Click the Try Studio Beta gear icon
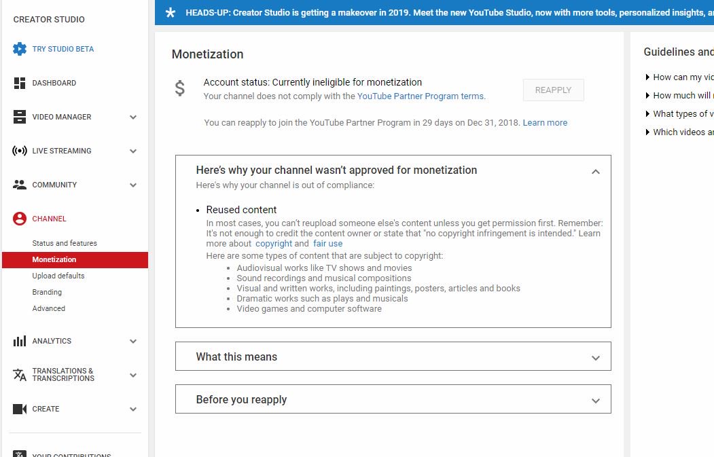The height and width of the screenshot is (457, 714). pyautogui.click(x=20, y=49)
